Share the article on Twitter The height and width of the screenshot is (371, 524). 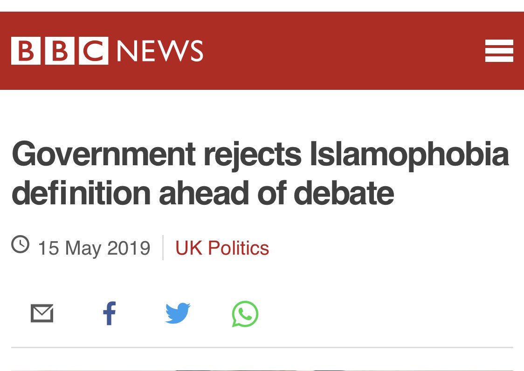(x=178, y=313)
